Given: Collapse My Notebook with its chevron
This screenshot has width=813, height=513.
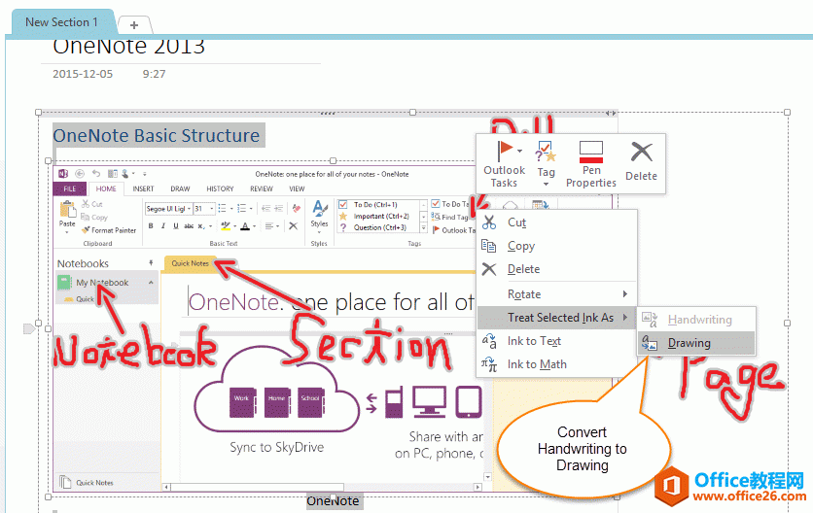Looking at the screenshot, I should point(151,283).
